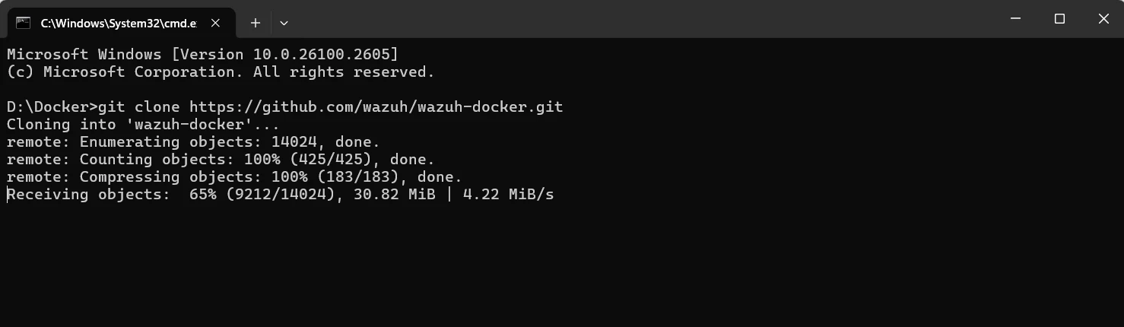Click the 'Compressing objects: 100%' line
The width and height of the screenshot is (1124, 327).
[234, 176]
